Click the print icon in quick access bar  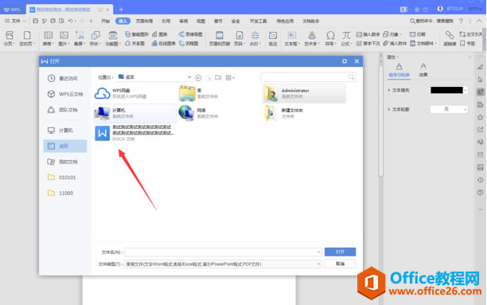[53, 21]
